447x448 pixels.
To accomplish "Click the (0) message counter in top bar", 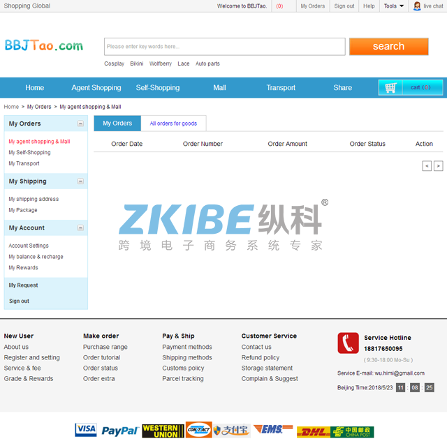I will click(279, 6).
